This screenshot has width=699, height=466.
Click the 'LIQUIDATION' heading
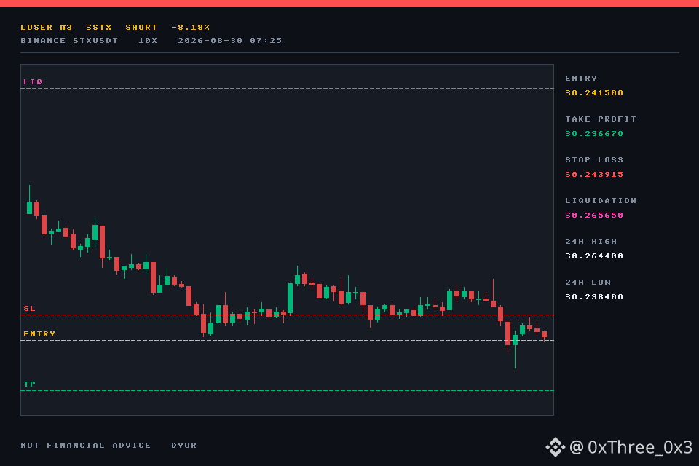(x=601, y=201)
